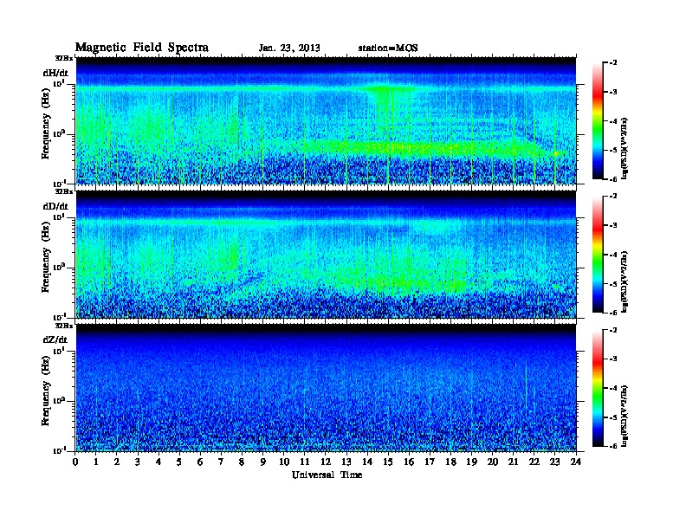The image size is (686, 530).
Task: Click hour "15" on the Universal Time axis
Action: (x=388, y=462)
